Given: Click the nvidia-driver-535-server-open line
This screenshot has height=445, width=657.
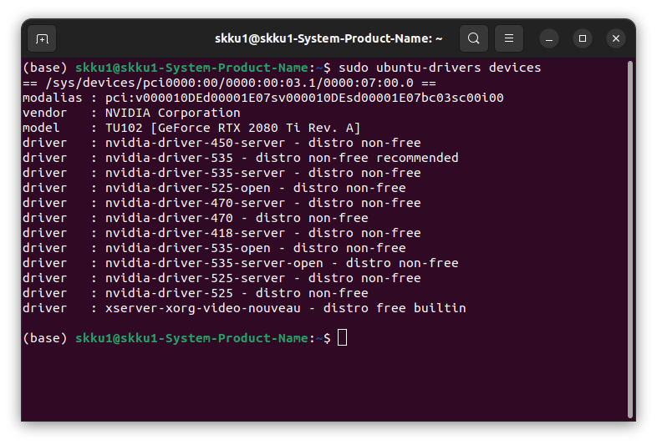Looking at the screenshot, I should coord(241,263).
